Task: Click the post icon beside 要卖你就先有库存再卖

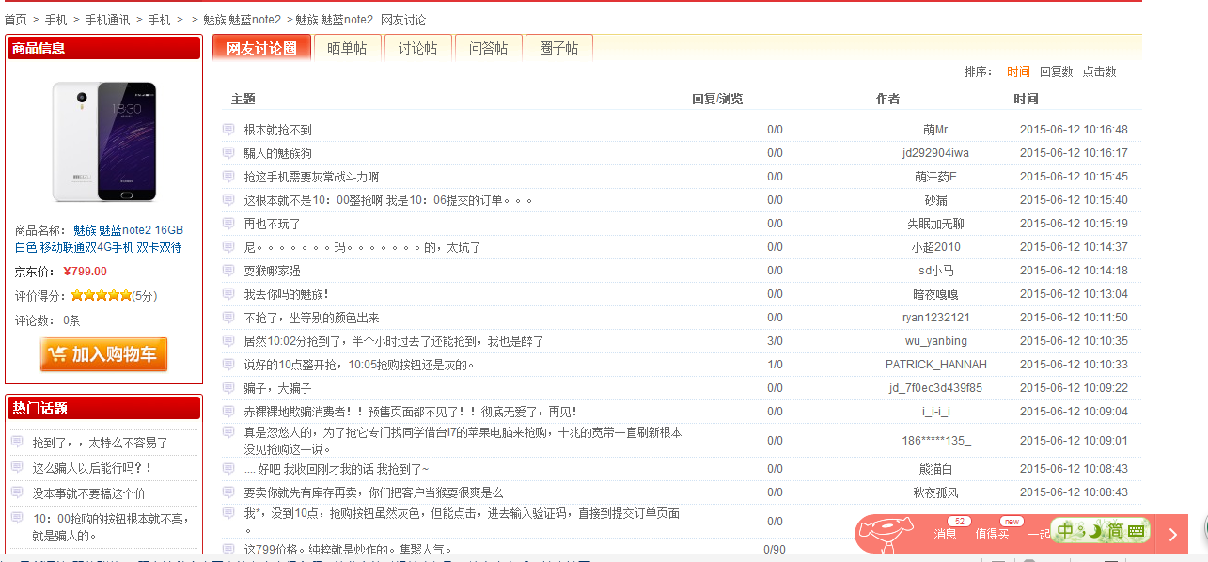Action: (x=228, y=492)
